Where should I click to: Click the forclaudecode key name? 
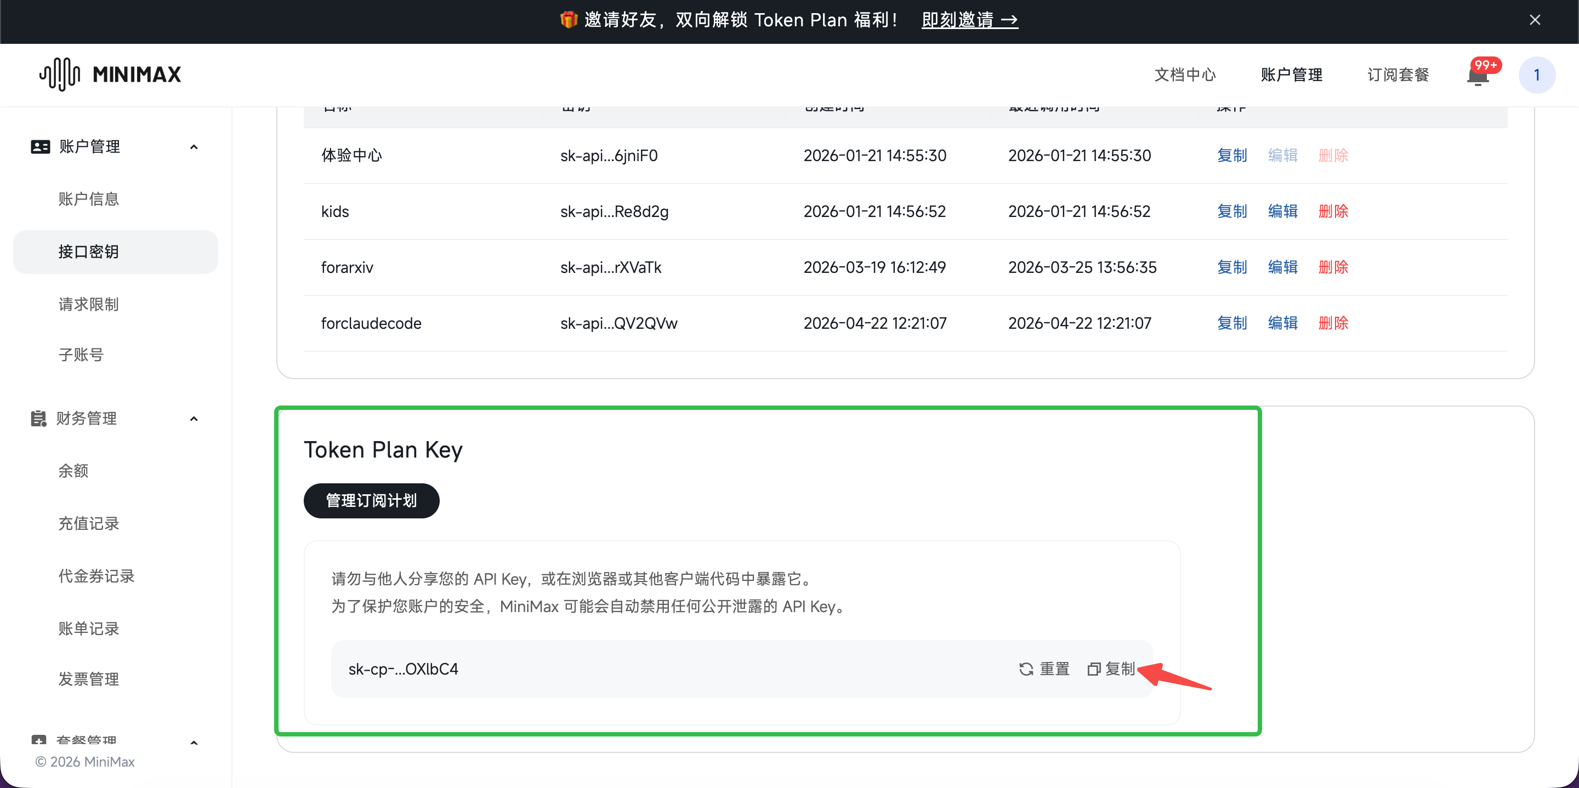pyautogui.click(x=372, y=323)
